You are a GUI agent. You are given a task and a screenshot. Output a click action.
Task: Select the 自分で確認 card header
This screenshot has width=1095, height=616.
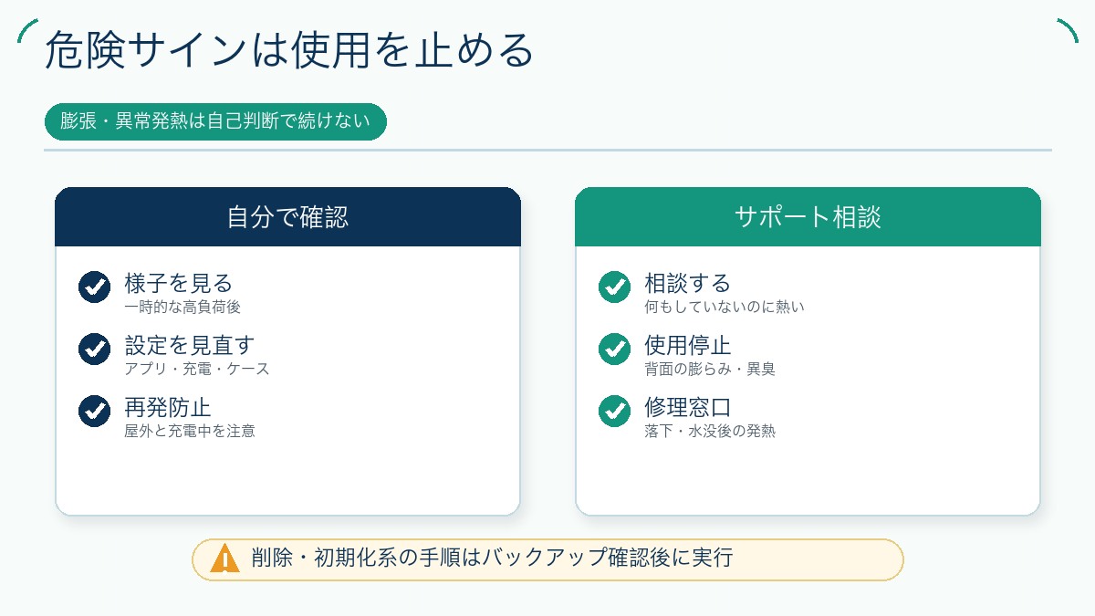(287, 217)
